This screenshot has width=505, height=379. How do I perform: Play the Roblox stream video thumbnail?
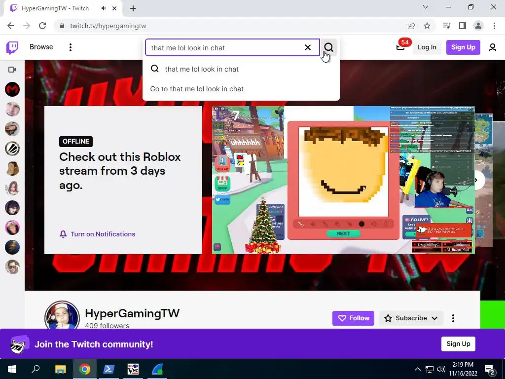[x=343, y=180]
